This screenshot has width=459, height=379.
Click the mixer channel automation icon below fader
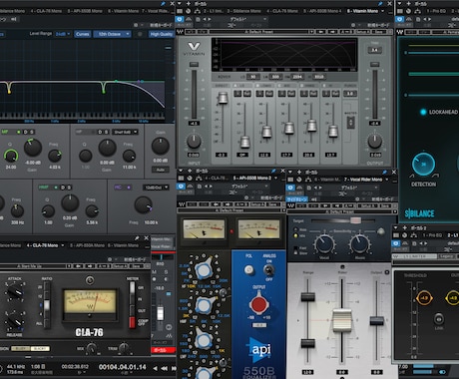[x=169, y=336]
